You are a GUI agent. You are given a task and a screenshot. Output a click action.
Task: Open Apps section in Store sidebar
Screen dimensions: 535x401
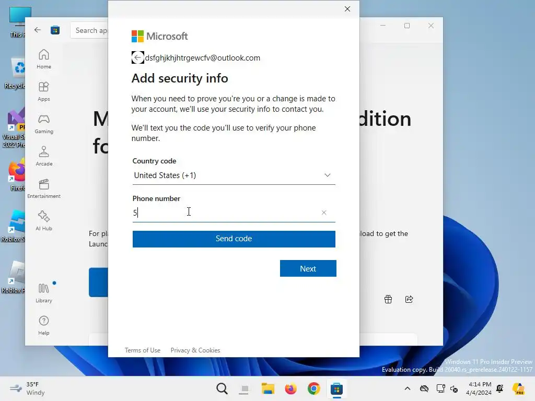44,91
